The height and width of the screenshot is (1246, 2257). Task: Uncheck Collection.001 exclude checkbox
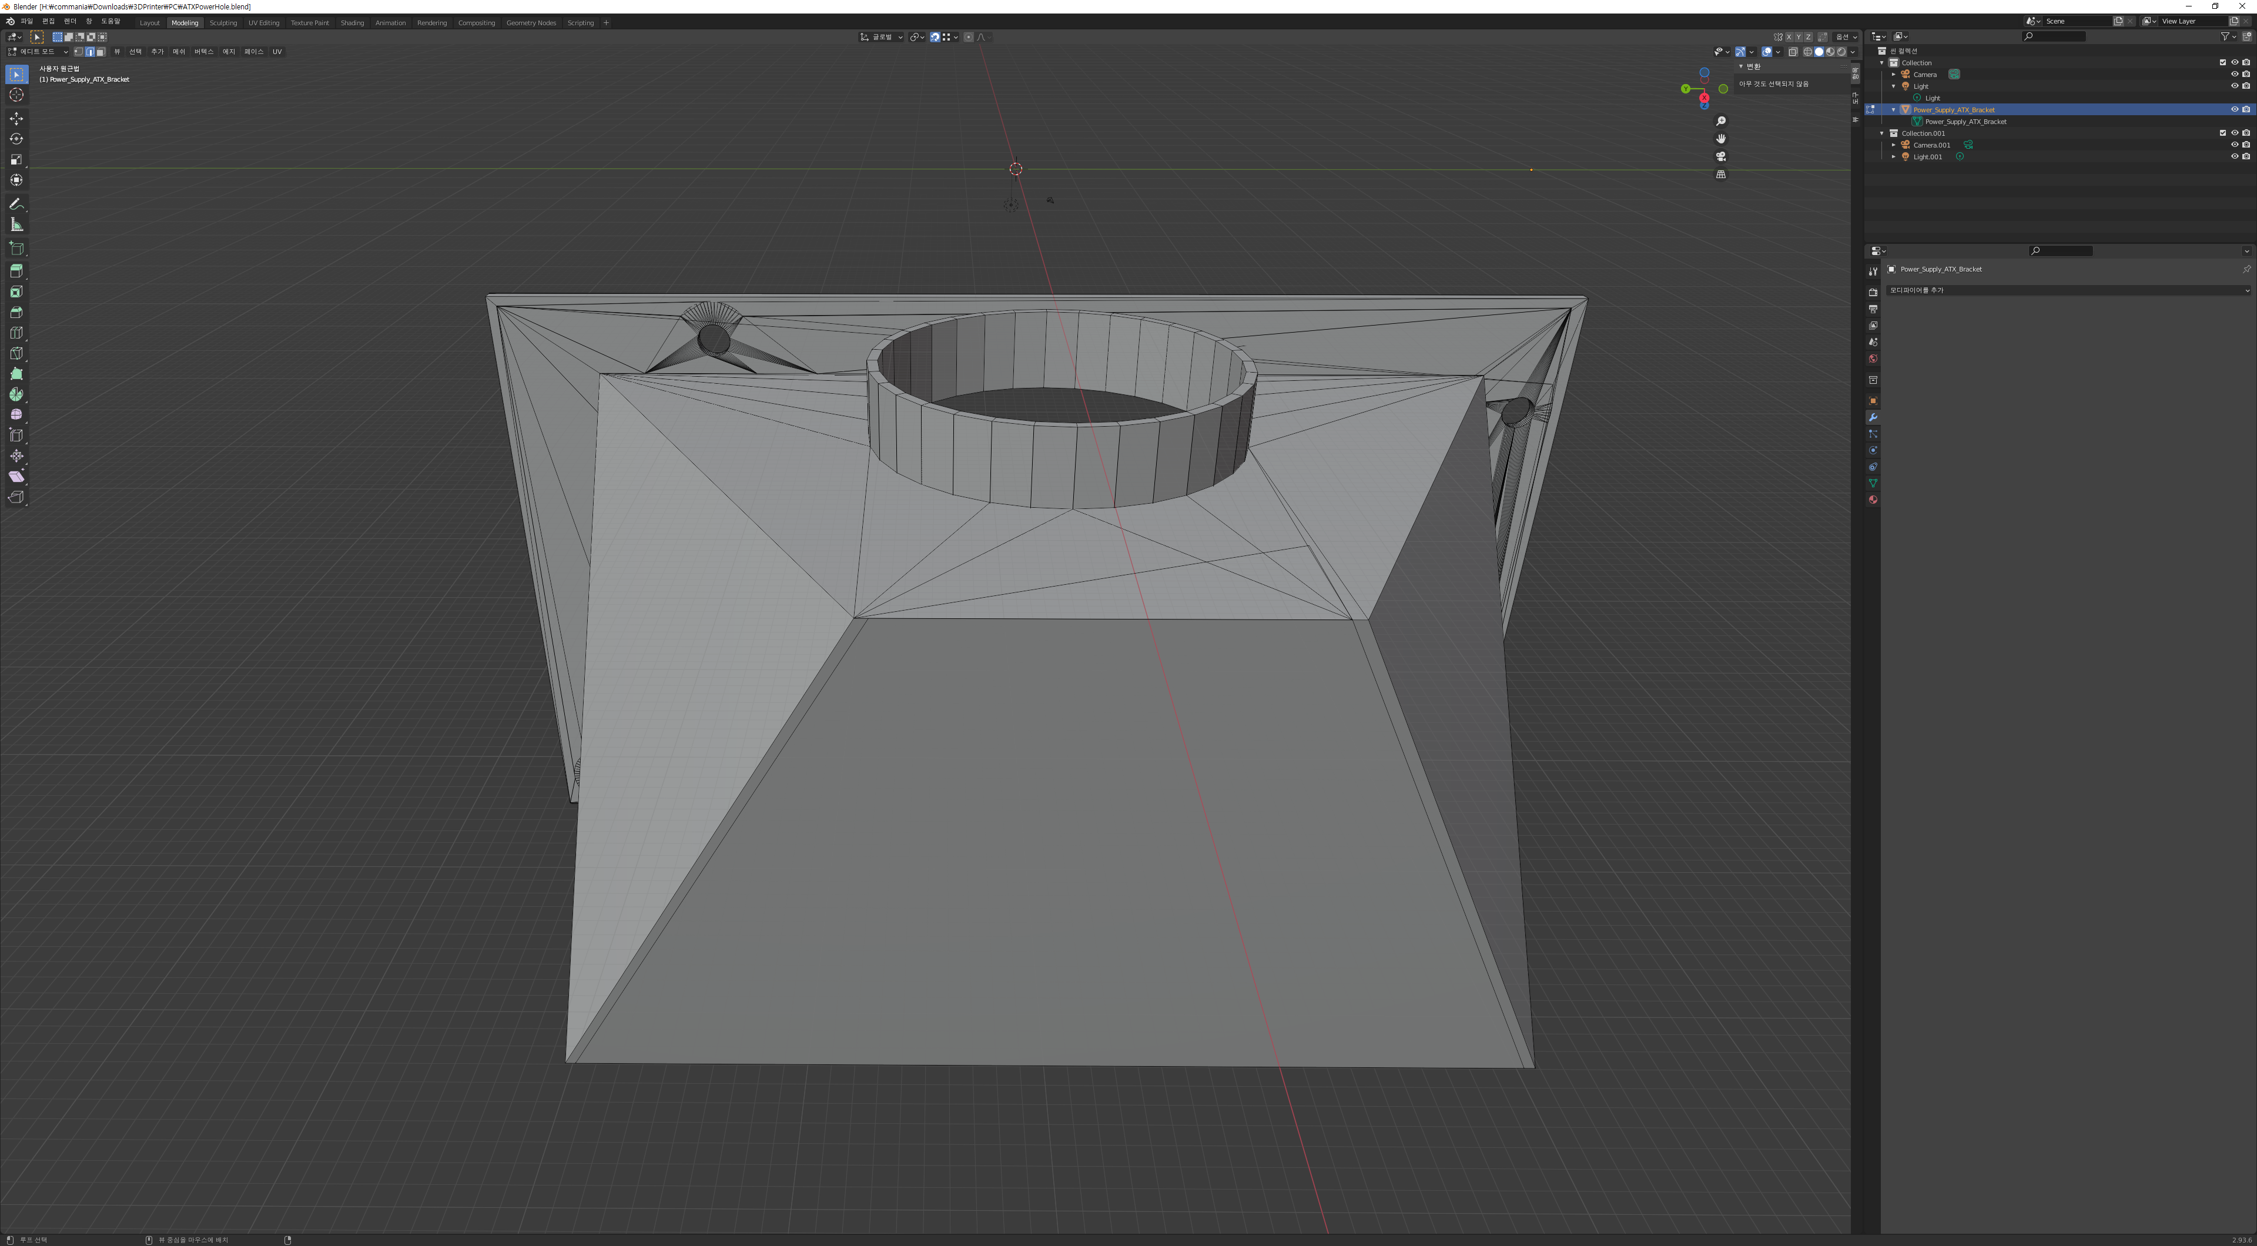click(x=2223, y=133)
